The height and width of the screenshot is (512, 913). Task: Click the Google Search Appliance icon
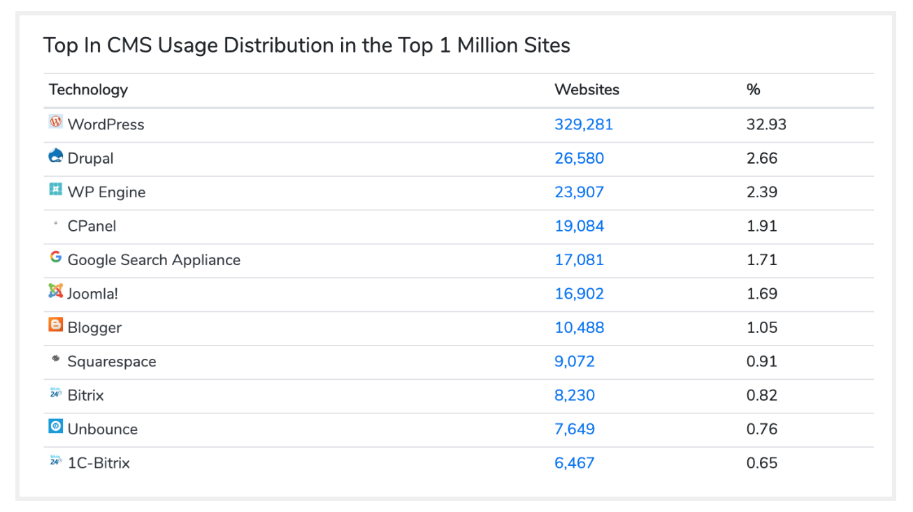coord(56,257)
